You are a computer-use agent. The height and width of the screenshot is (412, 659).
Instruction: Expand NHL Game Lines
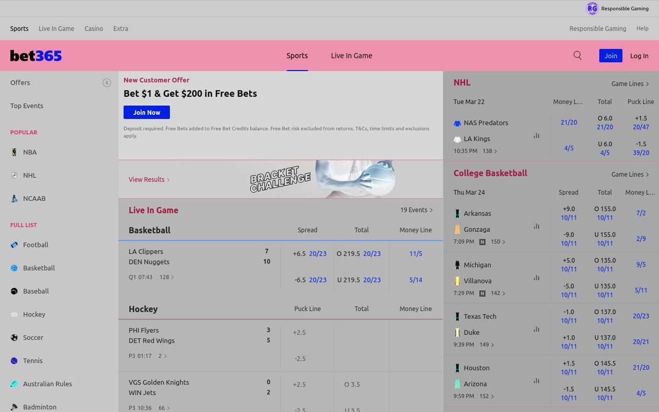tap(630, 83)
